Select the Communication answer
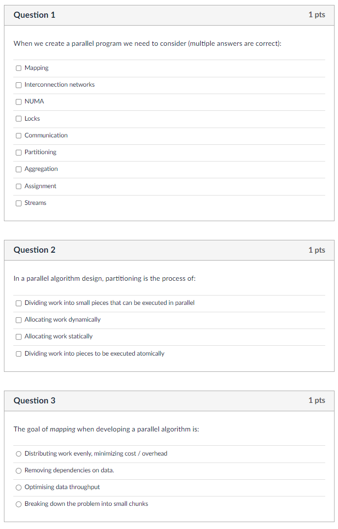338x529 pixels. 18,135
